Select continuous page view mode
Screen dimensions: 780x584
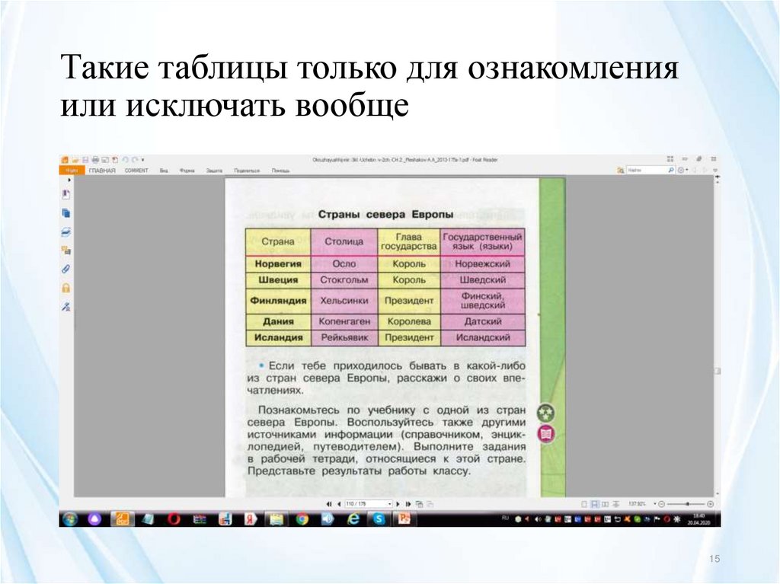pos(594,504)
